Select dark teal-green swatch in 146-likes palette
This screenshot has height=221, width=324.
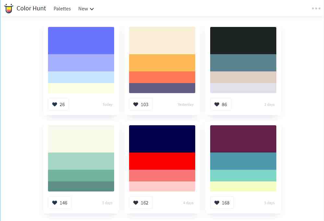tap(81, 187)
